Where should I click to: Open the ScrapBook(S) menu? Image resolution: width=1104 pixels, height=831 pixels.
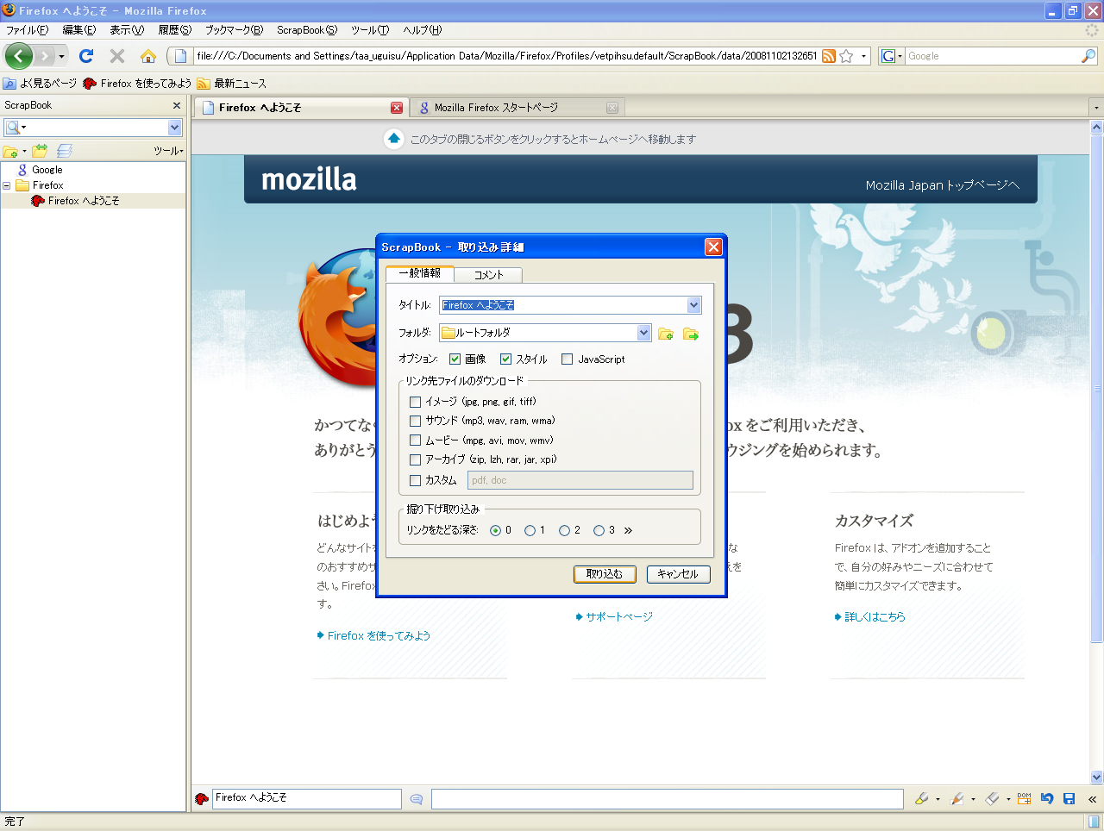point(307,30)
